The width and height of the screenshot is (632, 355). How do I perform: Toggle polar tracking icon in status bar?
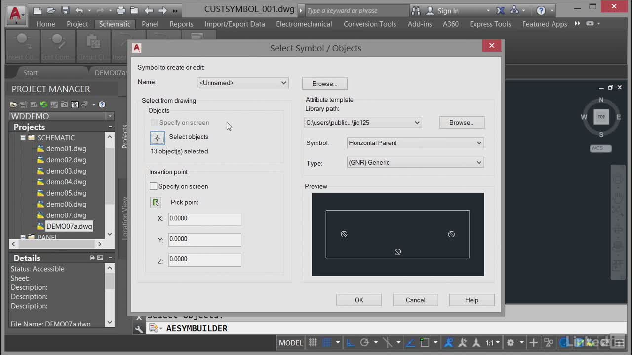364,342
